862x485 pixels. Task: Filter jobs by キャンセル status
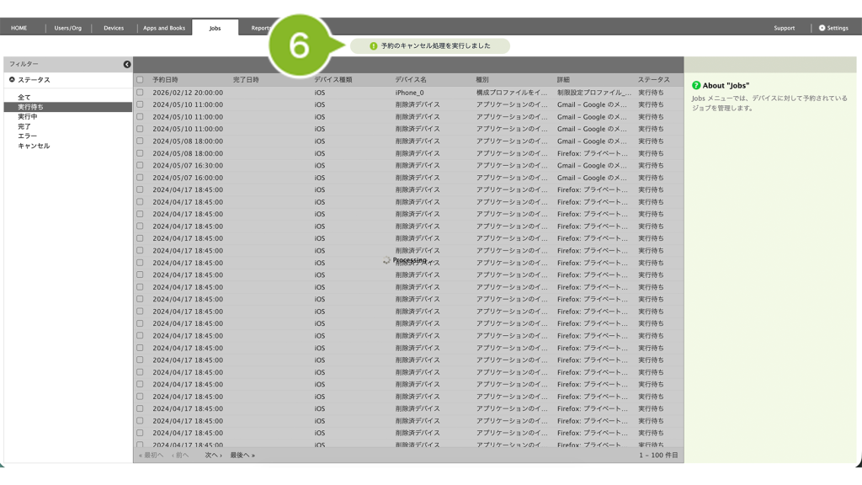coord(34,146)
